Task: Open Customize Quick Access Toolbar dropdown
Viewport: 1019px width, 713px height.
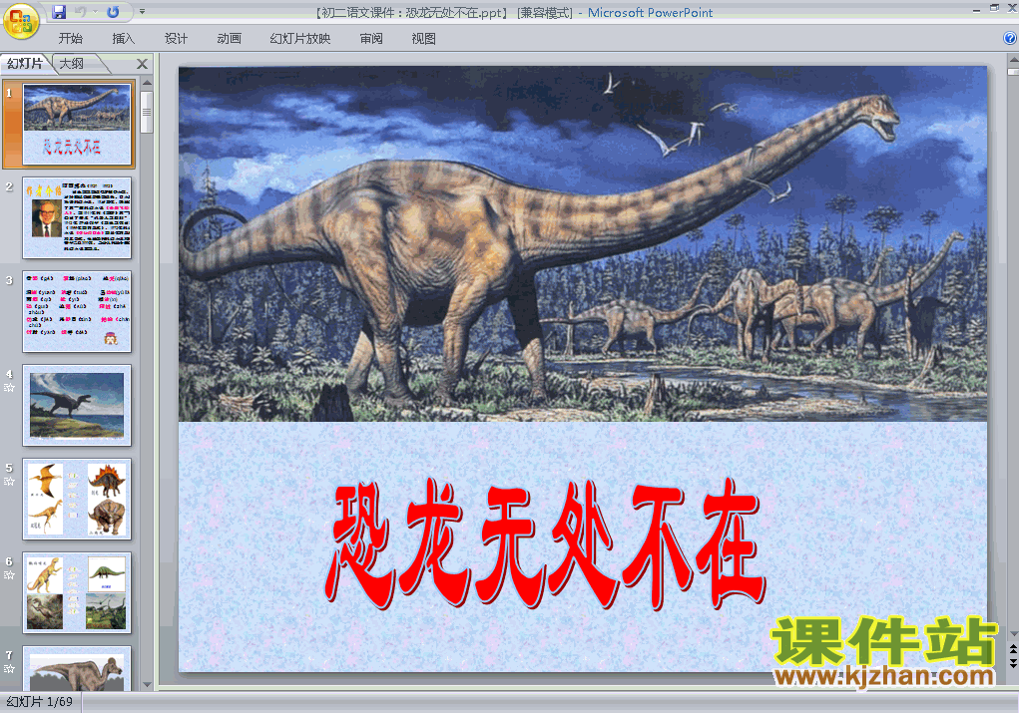Action: pos(142,12)
